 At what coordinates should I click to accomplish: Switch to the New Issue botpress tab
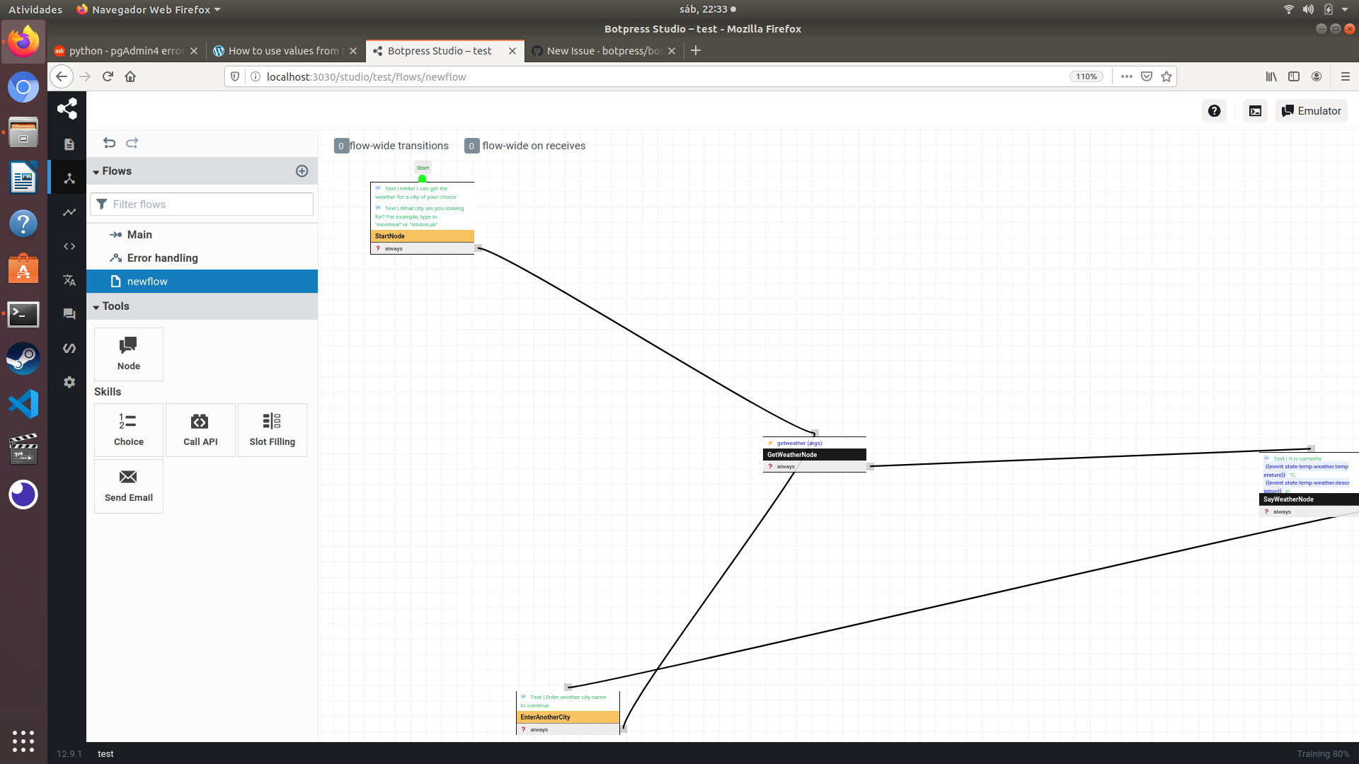click(x=602, y=50)
